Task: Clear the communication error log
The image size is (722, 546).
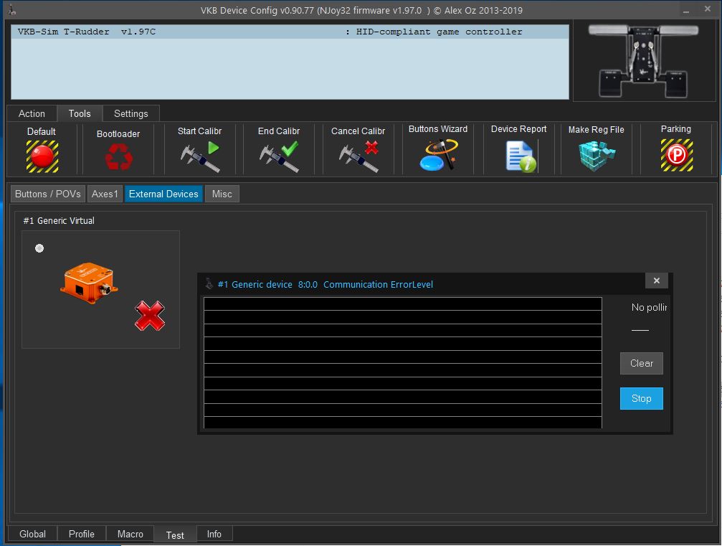Action: pyautogui.click(x=642, y=364)
